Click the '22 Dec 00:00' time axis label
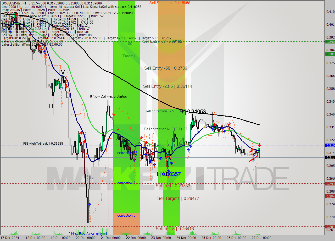 coord(136,238)
